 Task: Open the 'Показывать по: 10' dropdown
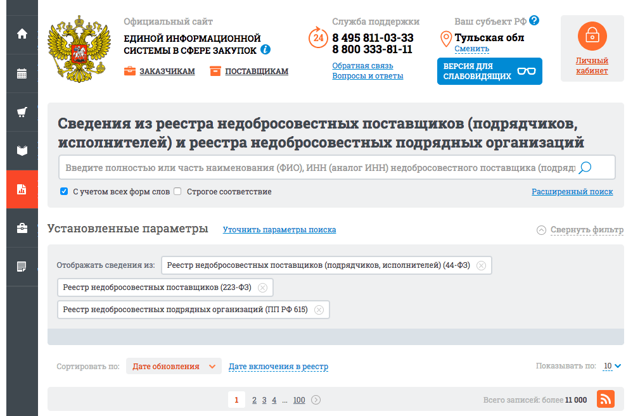(612, 366)
